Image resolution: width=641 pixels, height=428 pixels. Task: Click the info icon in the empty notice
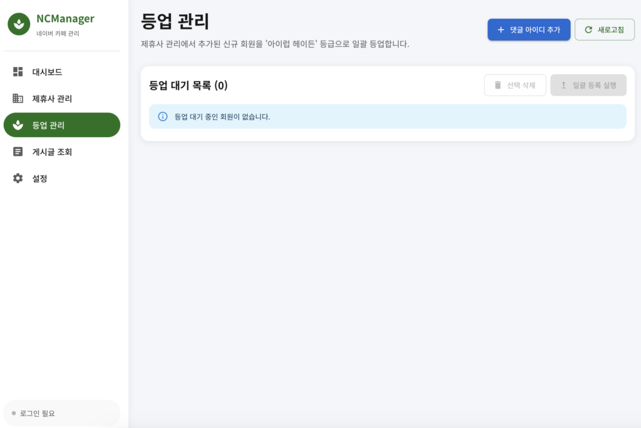pyautogui.click(x=163, y=116)
